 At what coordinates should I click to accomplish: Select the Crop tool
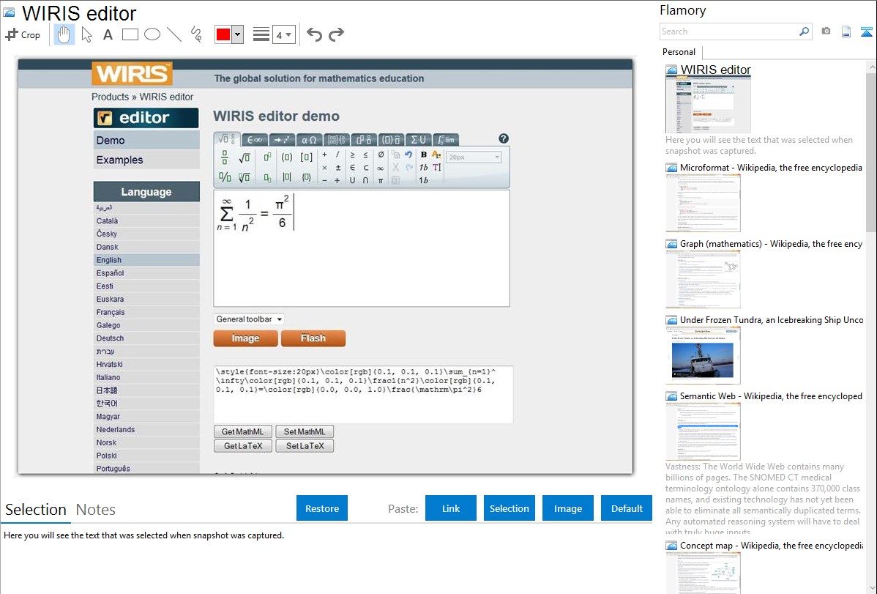[x=23, y=34]
